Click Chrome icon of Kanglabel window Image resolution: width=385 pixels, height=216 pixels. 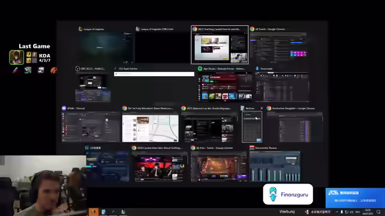269,108
